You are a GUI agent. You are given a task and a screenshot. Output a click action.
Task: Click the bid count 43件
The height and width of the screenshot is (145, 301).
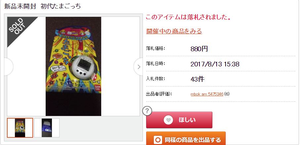pos(197,79)
